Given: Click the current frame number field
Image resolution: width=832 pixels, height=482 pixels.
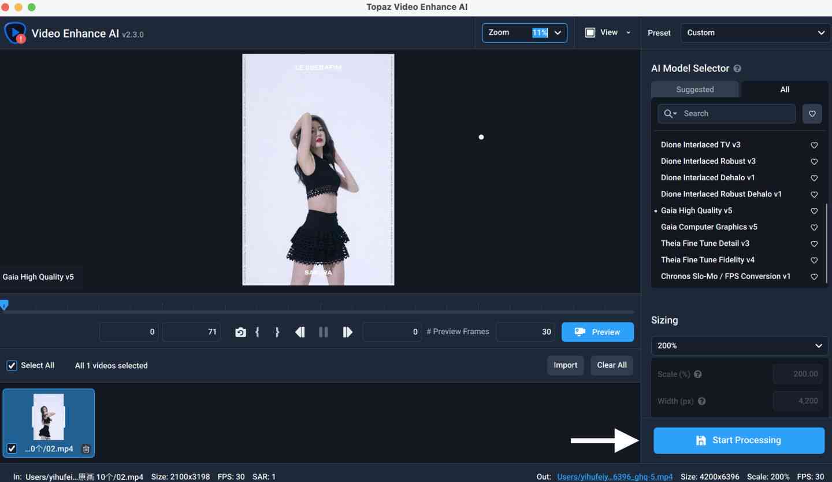Looking at the screenshot, I should click(392, 332).
